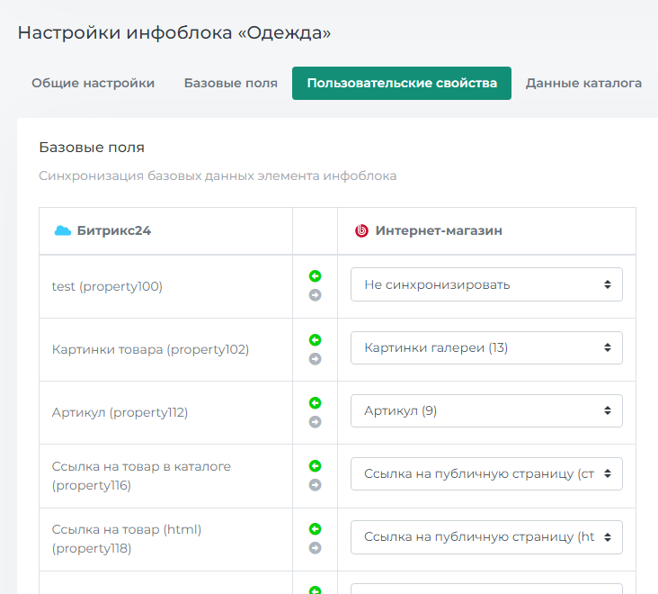Screen dimensions: 658x594
Task: Click gray arrow for Ссылка на товар (html)
Action: [315, 547]
